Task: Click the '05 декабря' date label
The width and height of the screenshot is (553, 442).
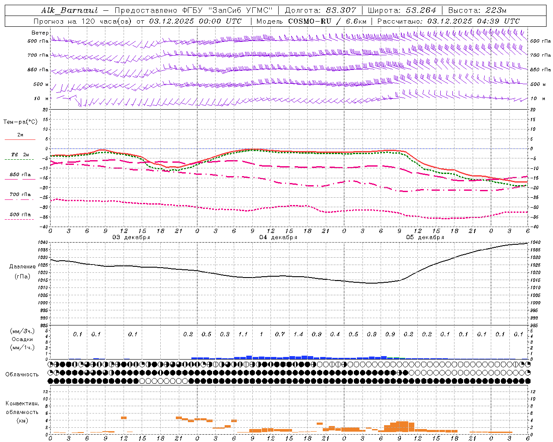Action: [x=425, y=237]
